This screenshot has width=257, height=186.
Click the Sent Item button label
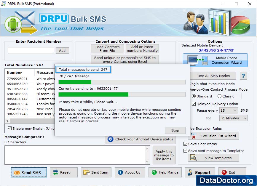[100, 172]
